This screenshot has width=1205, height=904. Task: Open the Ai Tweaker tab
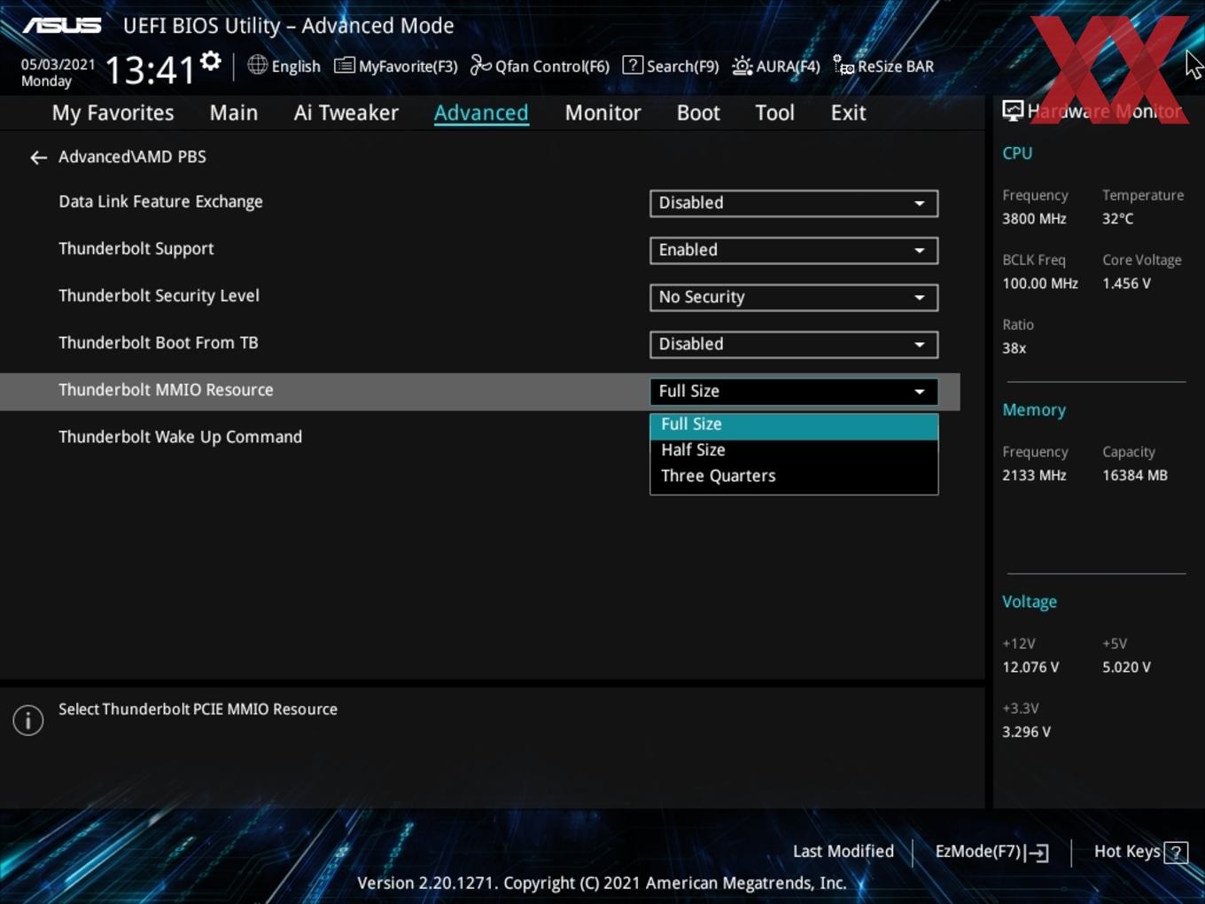tap(346, 113)
